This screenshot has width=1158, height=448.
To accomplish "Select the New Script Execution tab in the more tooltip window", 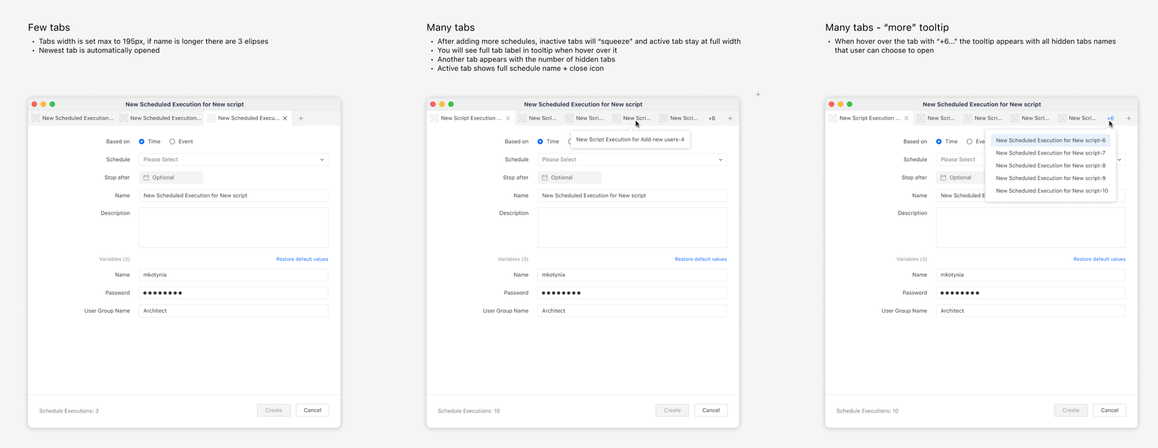I will click(x=869, y=119).
